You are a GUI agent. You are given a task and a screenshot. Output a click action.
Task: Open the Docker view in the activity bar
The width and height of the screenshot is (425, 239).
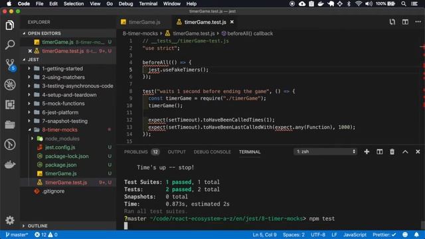click(10, 165)
